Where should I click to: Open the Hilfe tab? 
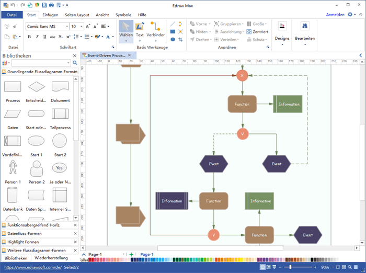tap(142, 15)
